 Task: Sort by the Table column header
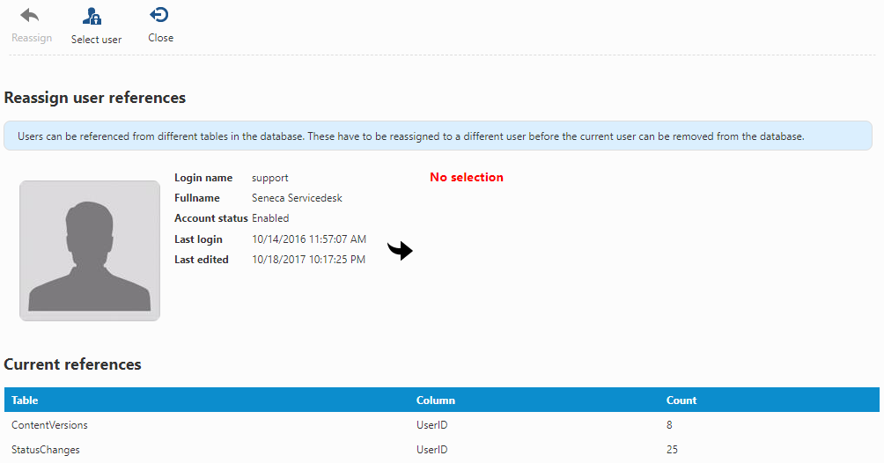(x=25, y=400)
